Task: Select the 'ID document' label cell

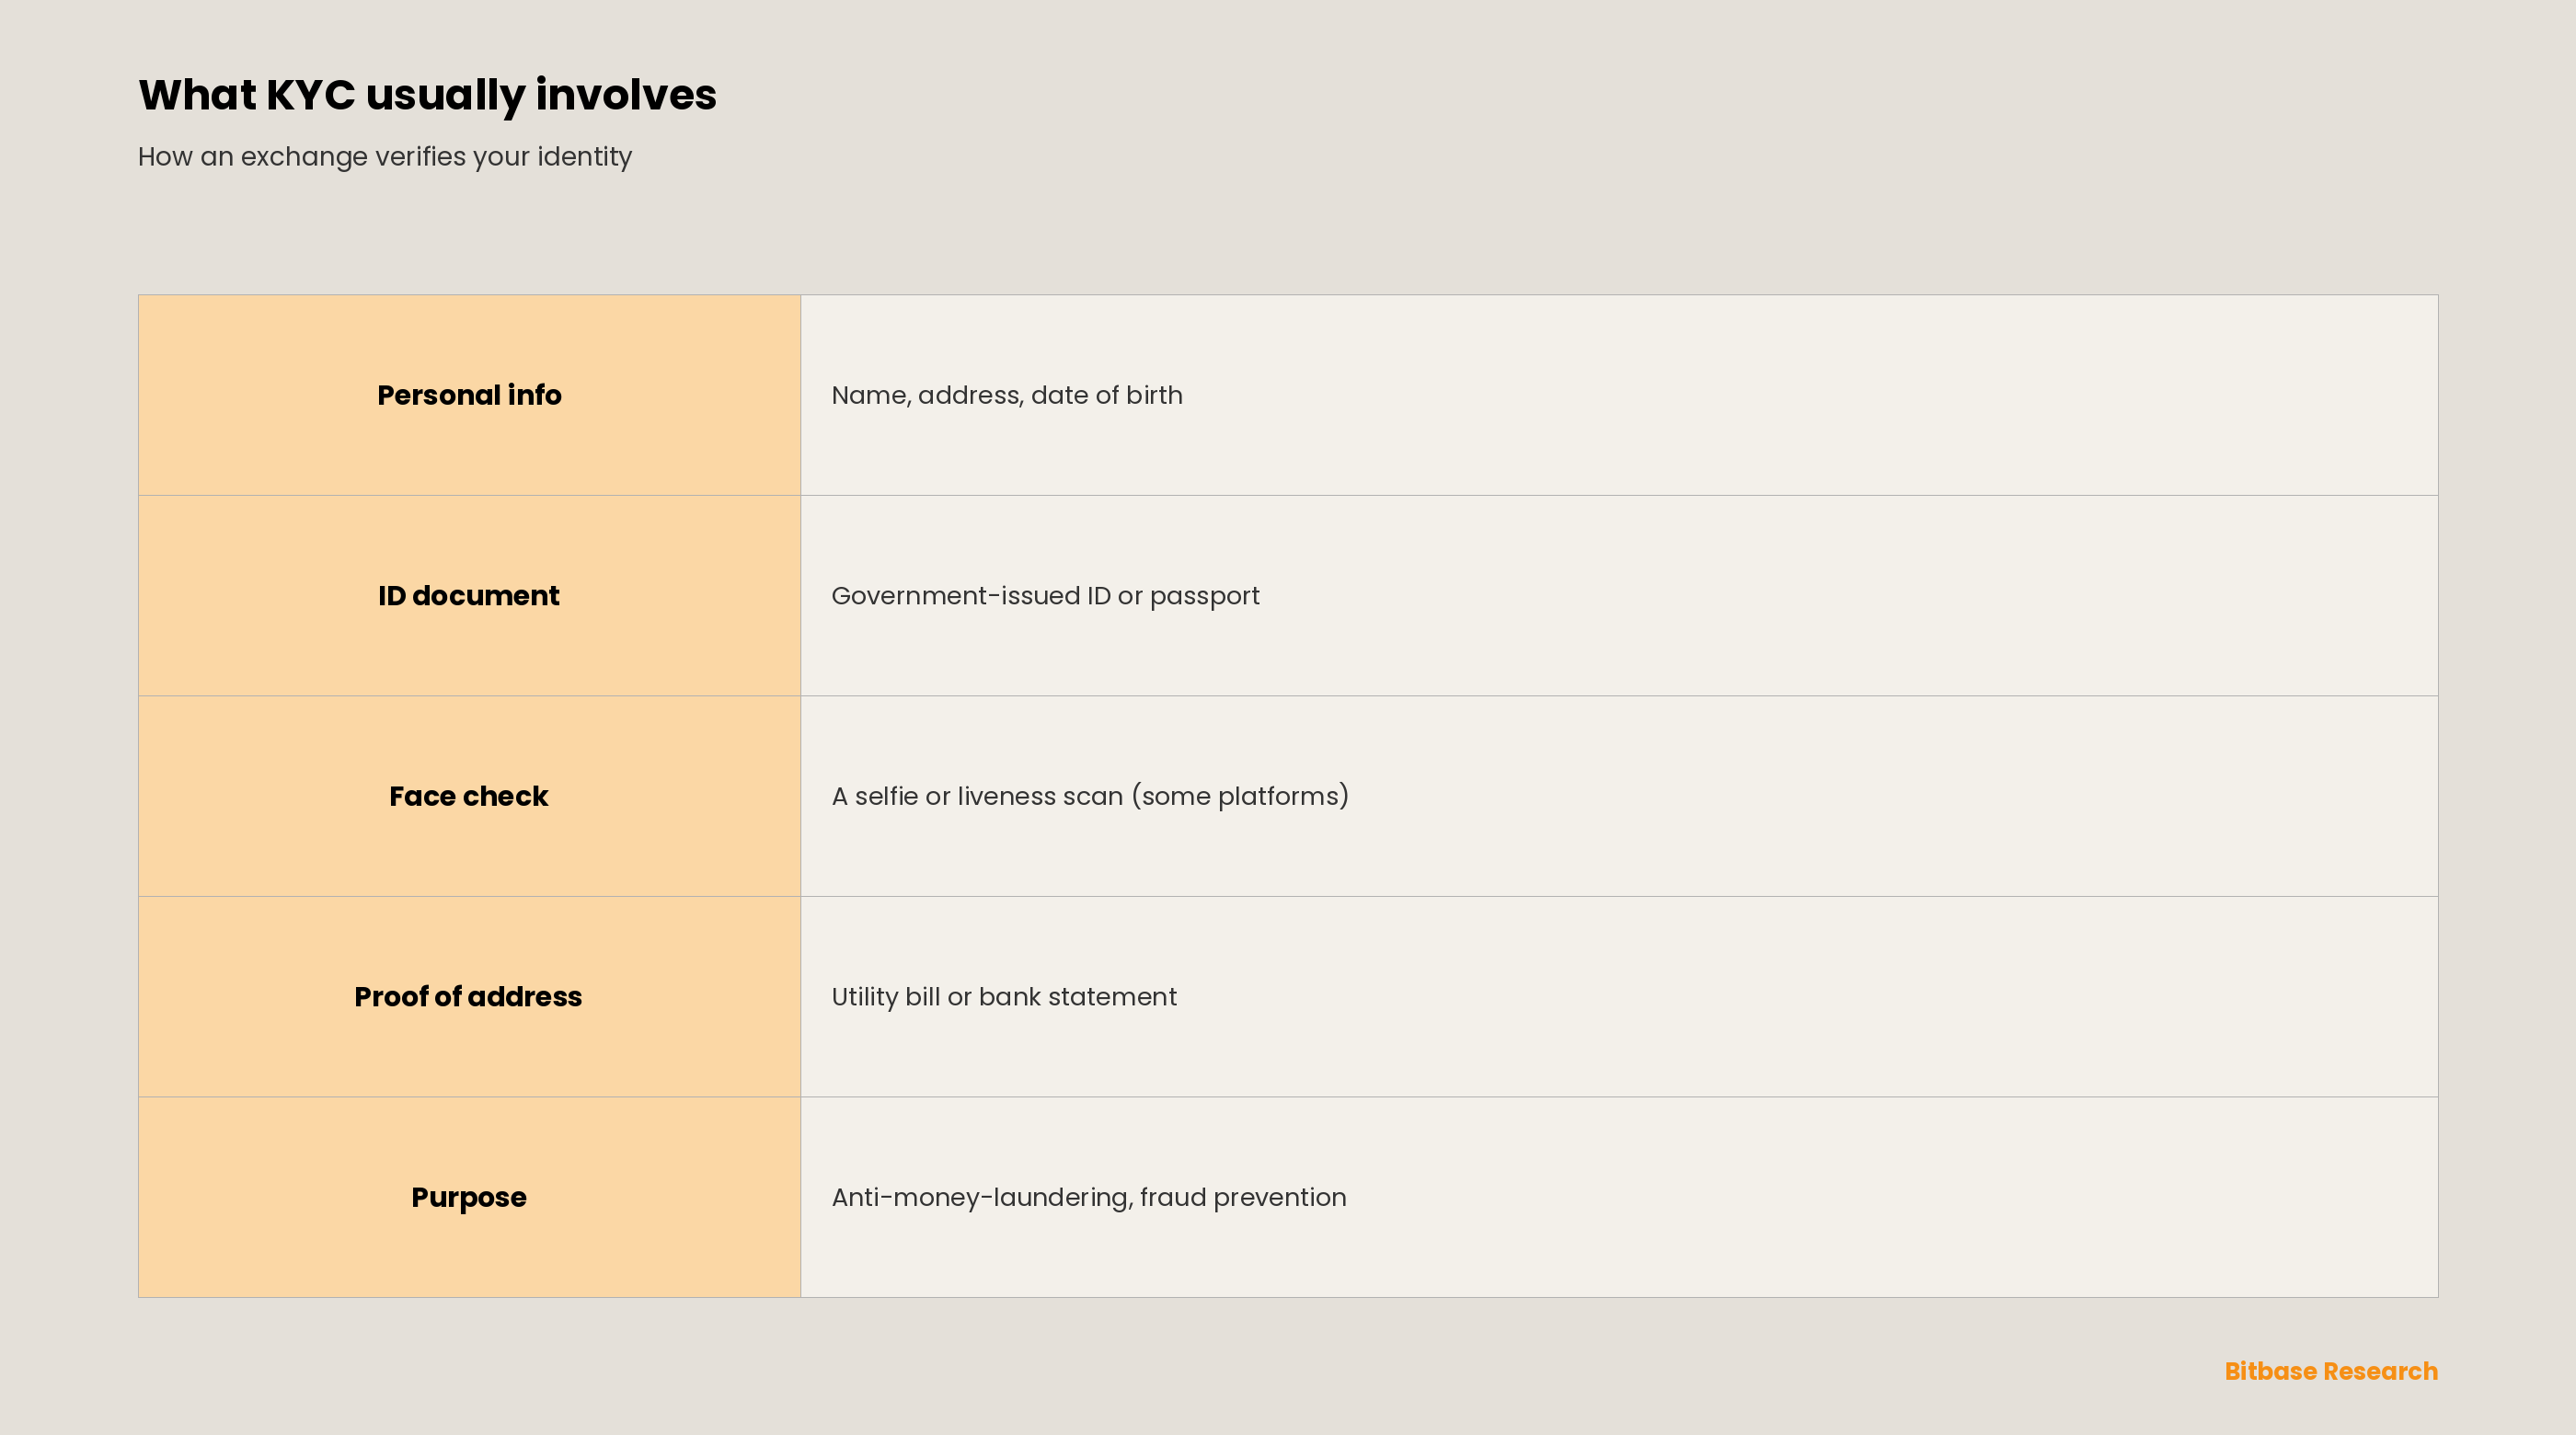Action: point(469,596)
